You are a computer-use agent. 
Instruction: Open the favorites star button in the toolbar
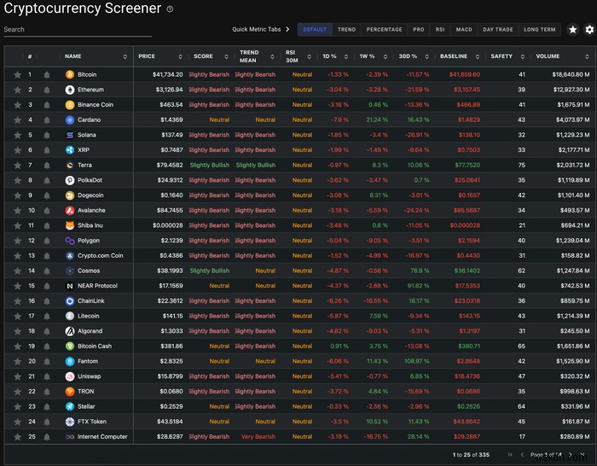572,29
